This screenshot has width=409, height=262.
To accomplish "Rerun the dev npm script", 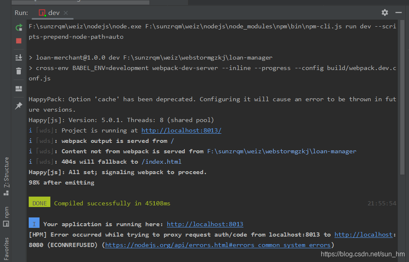I will point(19,27).
